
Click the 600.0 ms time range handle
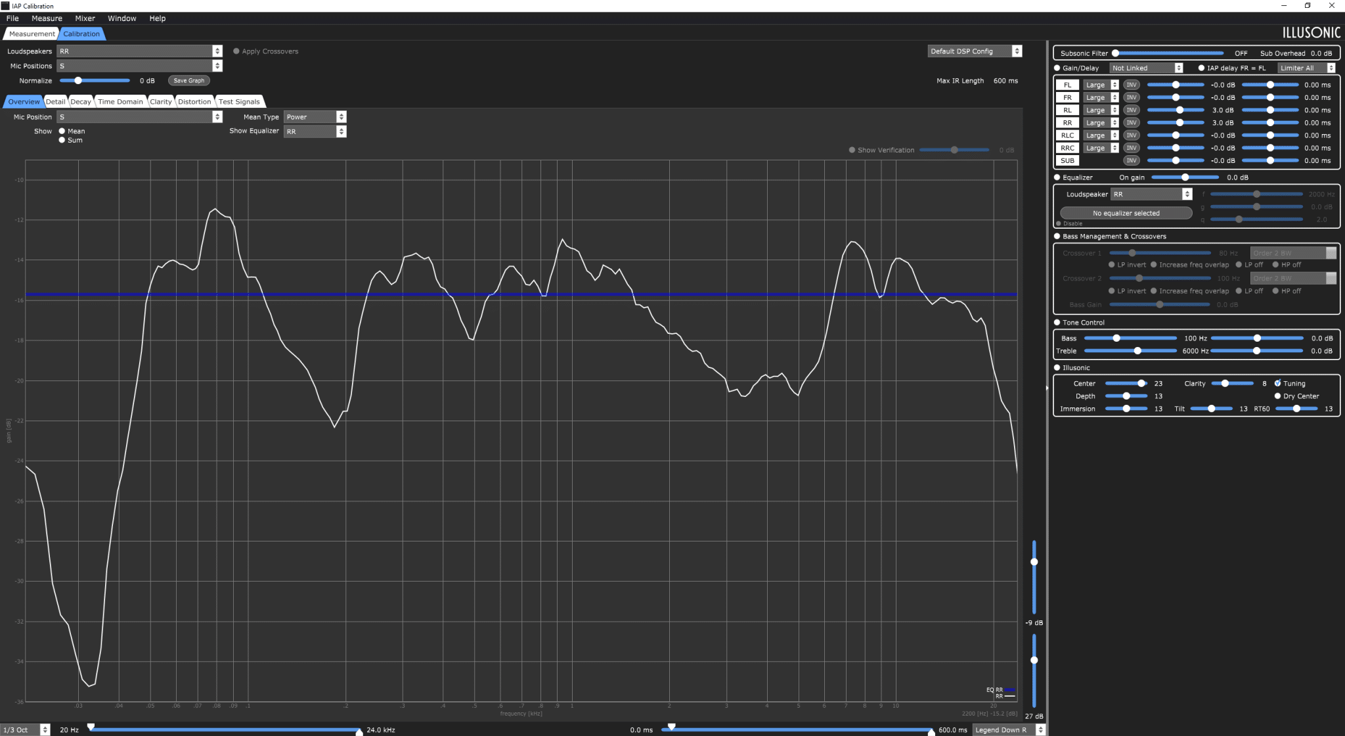[x=931, y=732]
